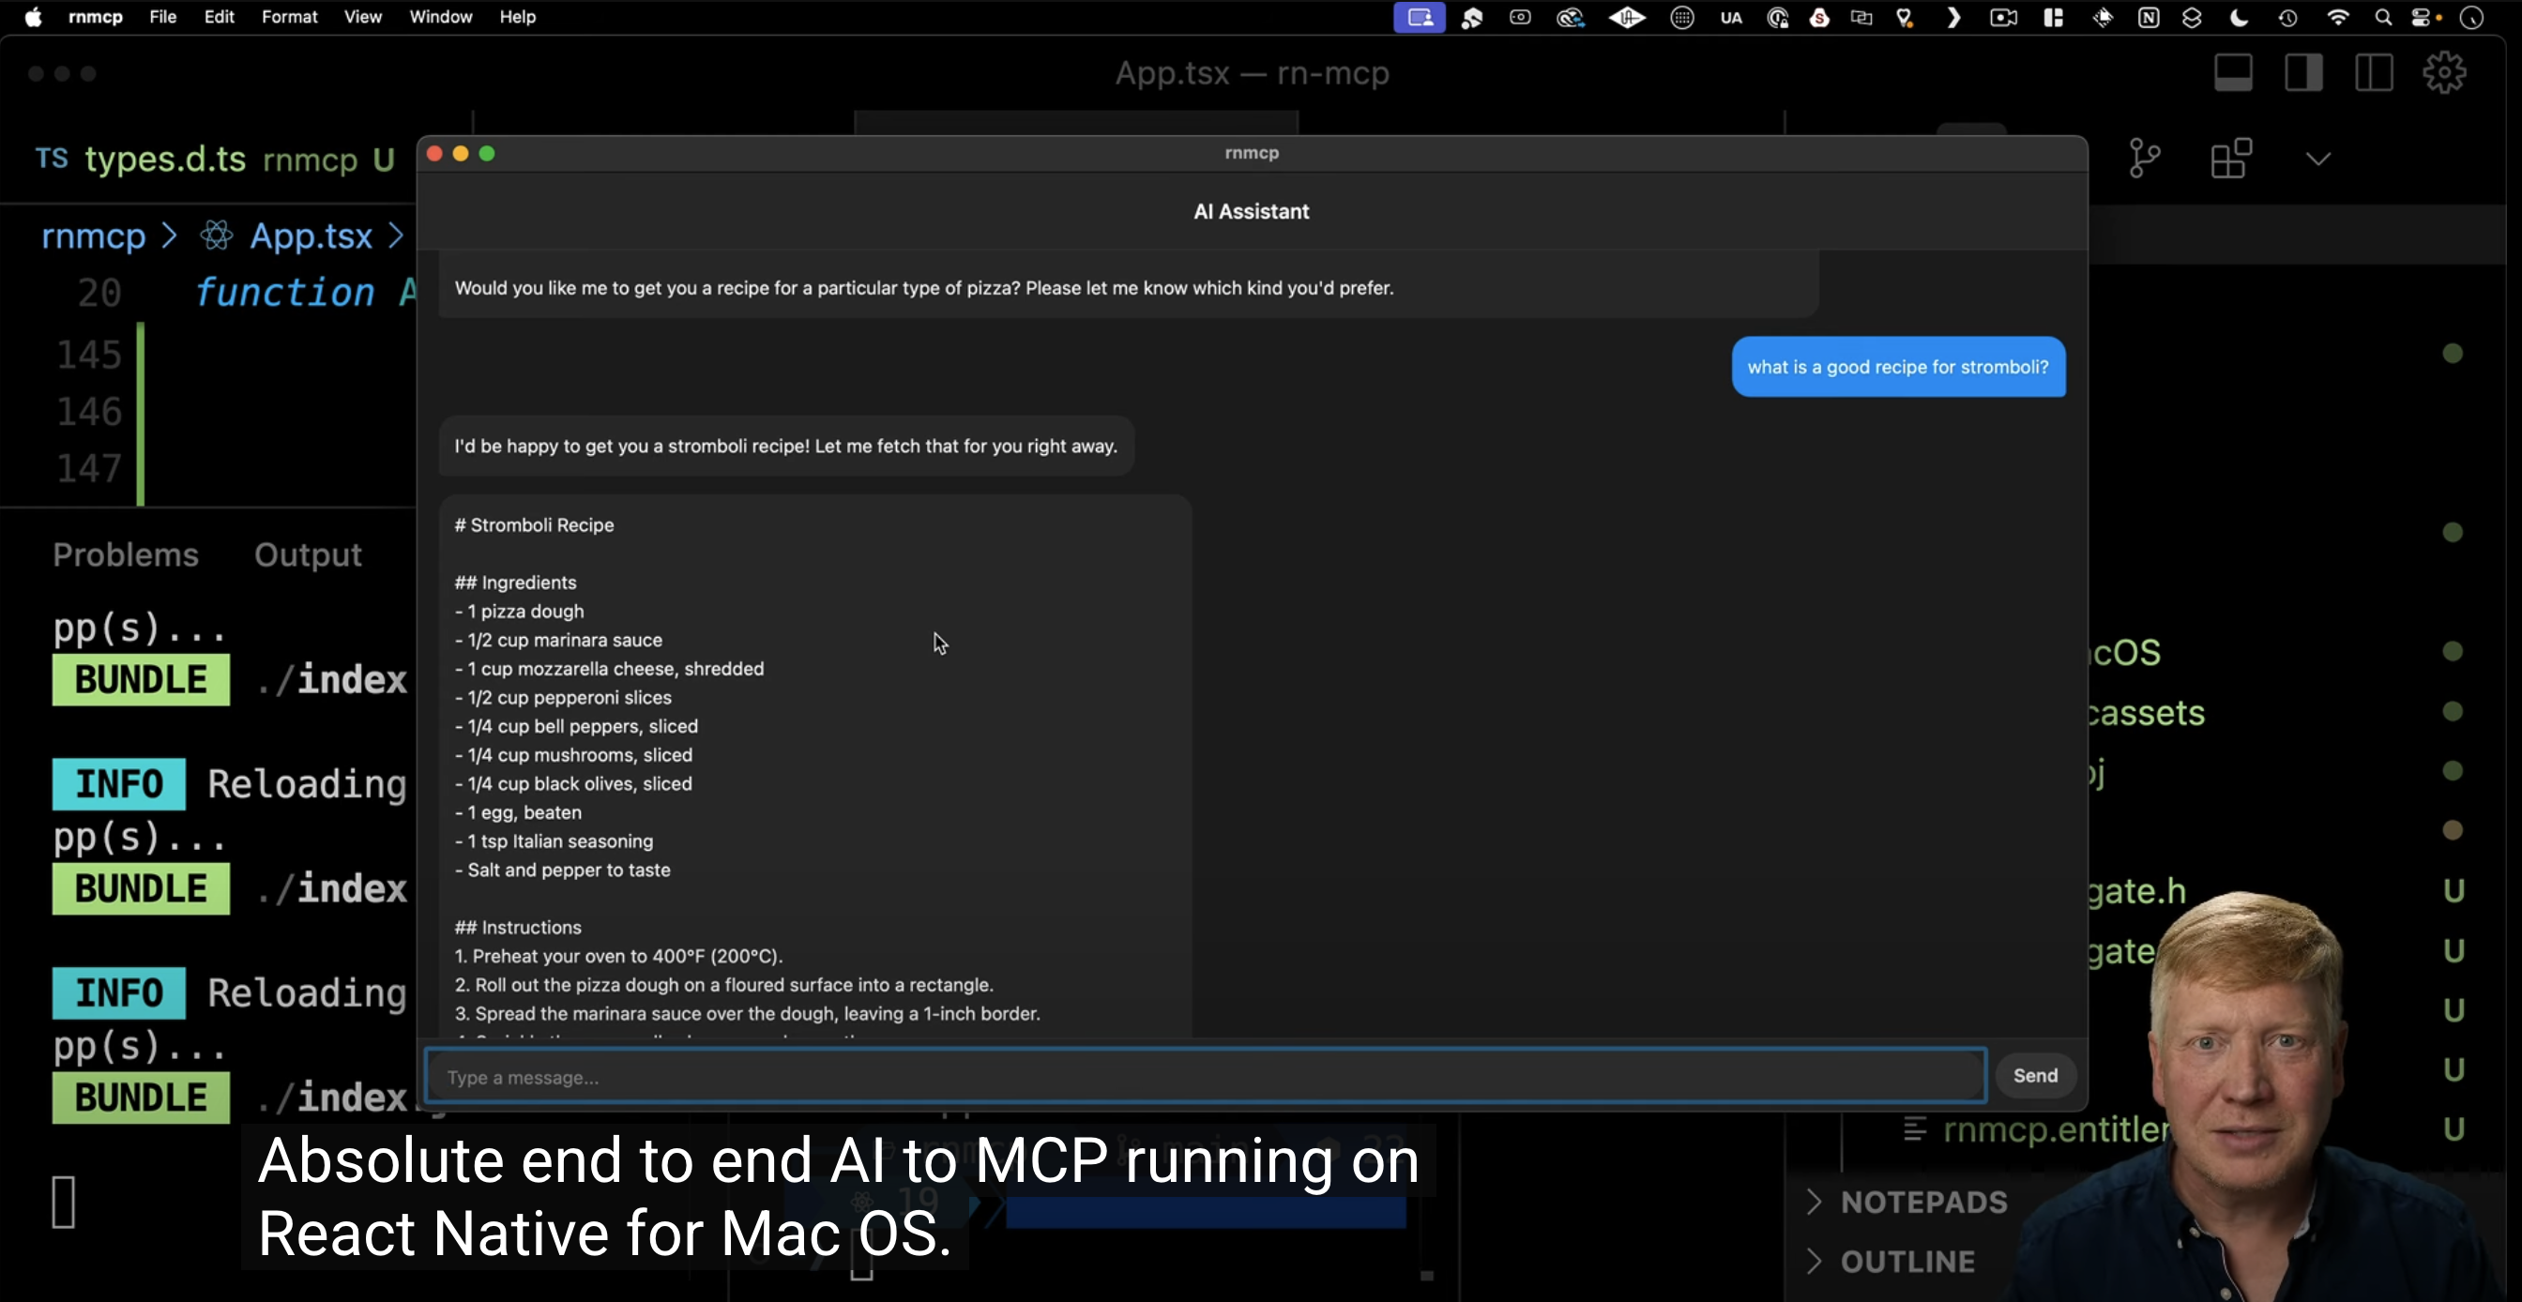The image size is (2522, 1302).
Task: Open the types.d.ts editor tab
Action: [x=215, y=159]
